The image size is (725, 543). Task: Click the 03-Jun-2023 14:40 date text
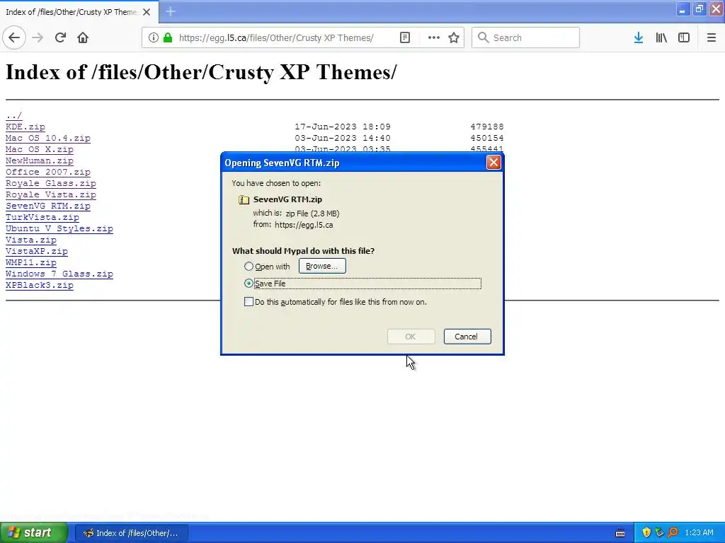[x=343, y=138]
